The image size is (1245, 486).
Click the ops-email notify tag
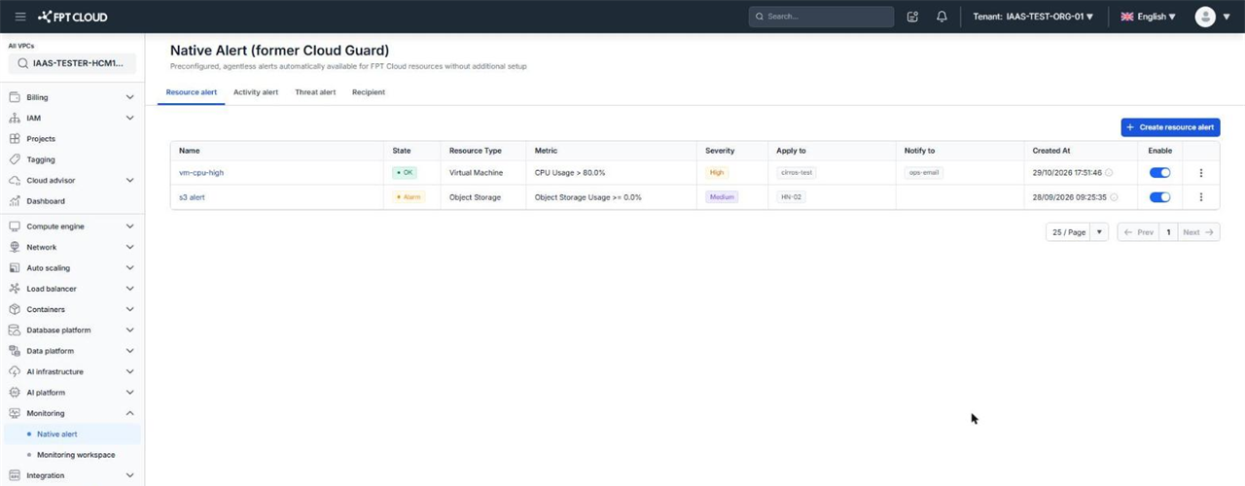pyautogui.click(x=923, y=173)
